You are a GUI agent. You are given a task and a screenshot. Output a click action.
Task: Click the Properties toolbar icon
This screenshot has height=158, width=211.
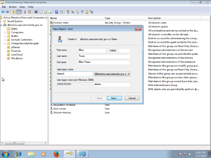41,12
